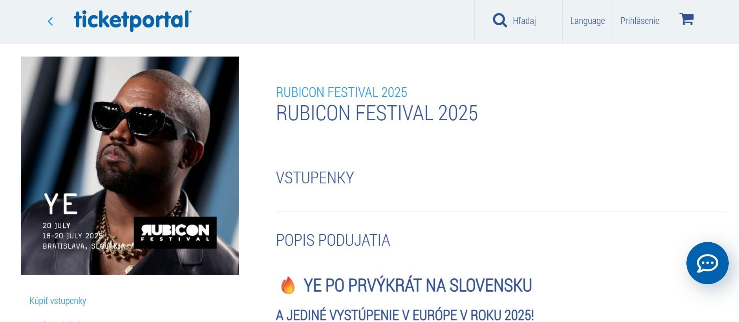Open the Language menu
This screenshot has width=739, height=322.
587,21
